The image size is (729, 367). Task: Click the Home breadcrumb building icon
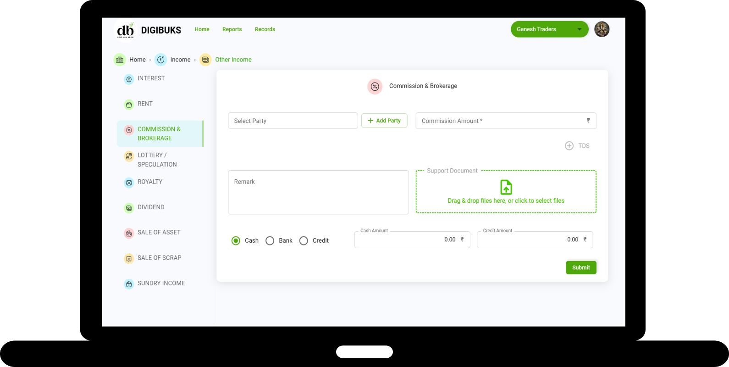pyautogui.click(x=120, y=60)
